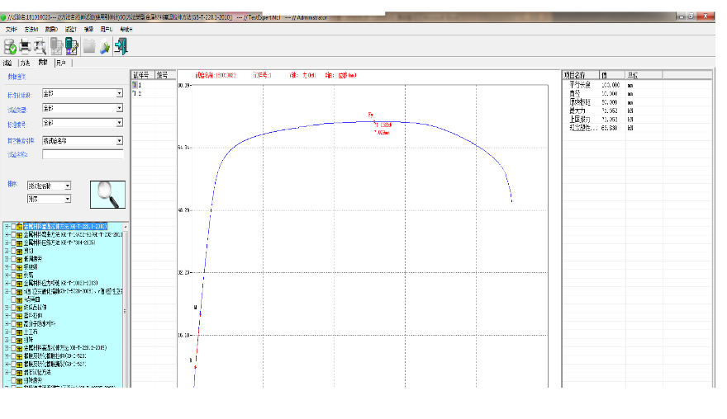Tick checkbox for GB-T-10120-2013 row
The height and width of the screenshot is (419, 727).
pyautogui.click(x=13, y=284)
